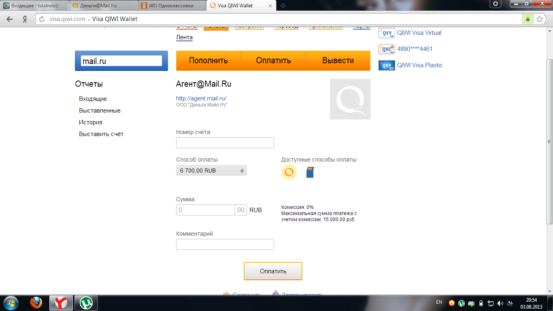The width and height of the screenshot is (553, 311).
Task: Click the orange Вывести button
Action: click(338, 61)
